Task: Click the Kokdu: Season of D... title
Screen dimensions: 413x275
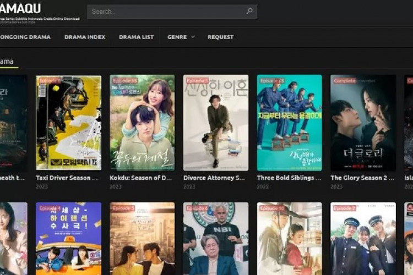Action: point(141,178)
